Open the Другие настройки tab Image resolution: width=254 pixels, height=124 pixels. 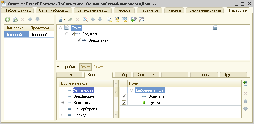(233, 75)
